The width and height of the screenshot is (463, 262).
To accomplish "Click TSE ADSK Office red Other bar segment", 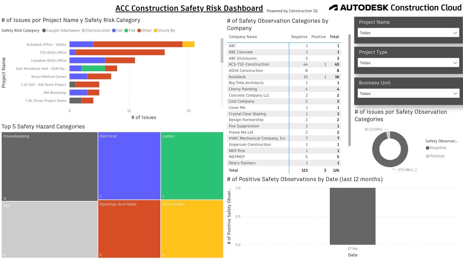I will tap(120, 52).
